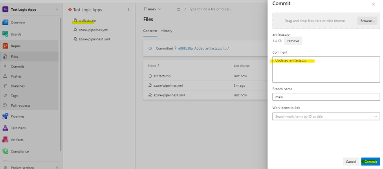Select Test Plans in the sidebar
The height and width of the screenshot is (169, 383).
pos(18,128)
